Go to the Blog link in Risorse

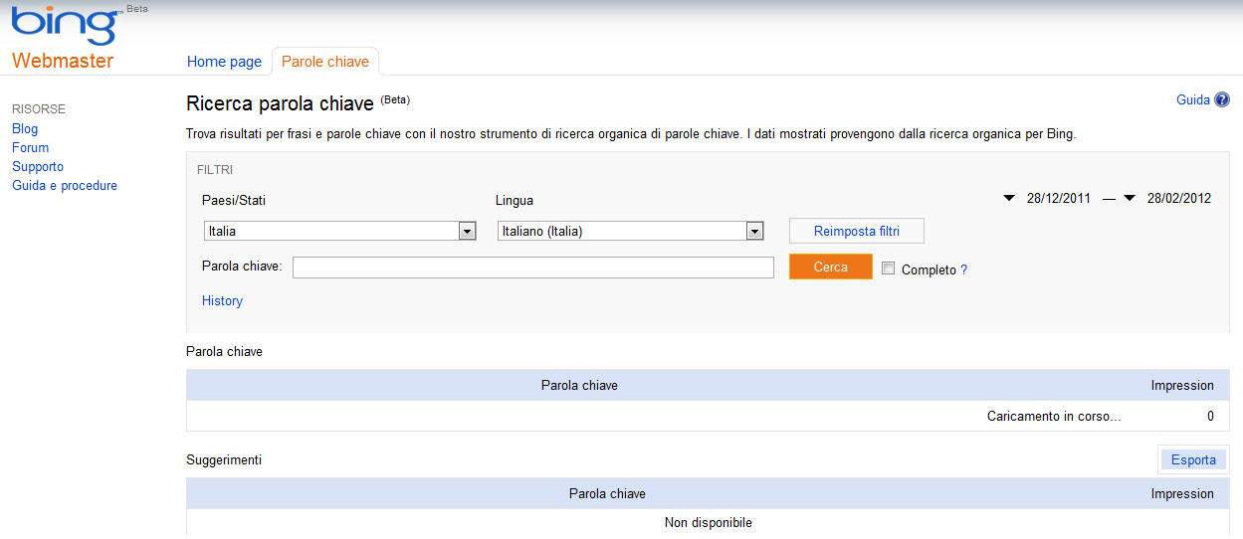tap(25, 128)
